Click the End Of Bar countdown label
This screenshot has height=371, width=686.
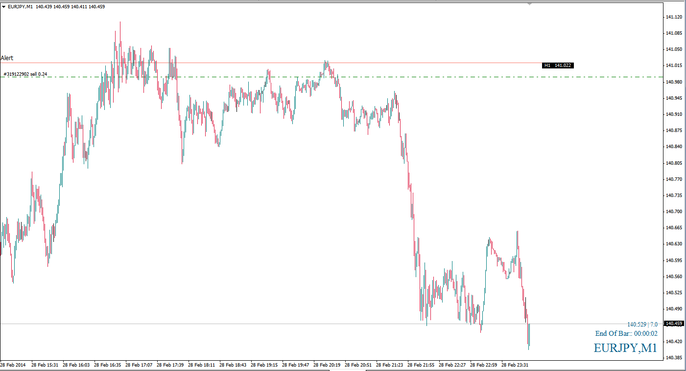click(626, 334)
